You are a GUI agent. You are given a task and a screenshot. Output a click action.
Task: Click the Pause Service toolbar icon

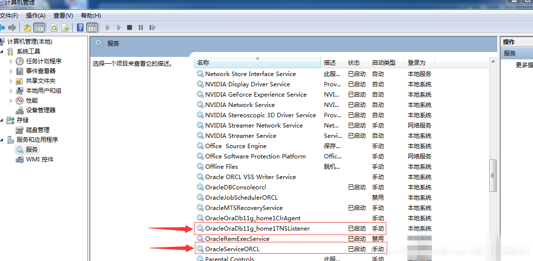coord(141,28)
